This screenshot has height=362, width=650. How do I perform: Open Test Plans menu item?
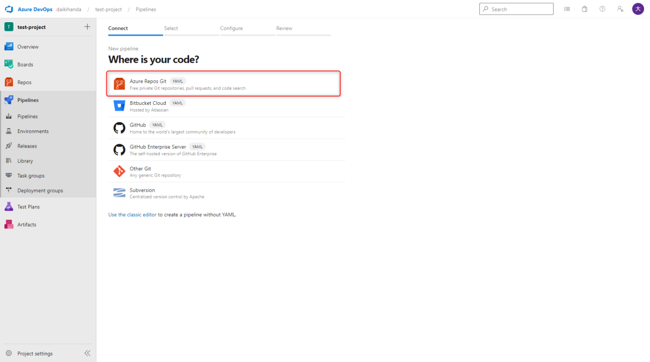(48, 207)
